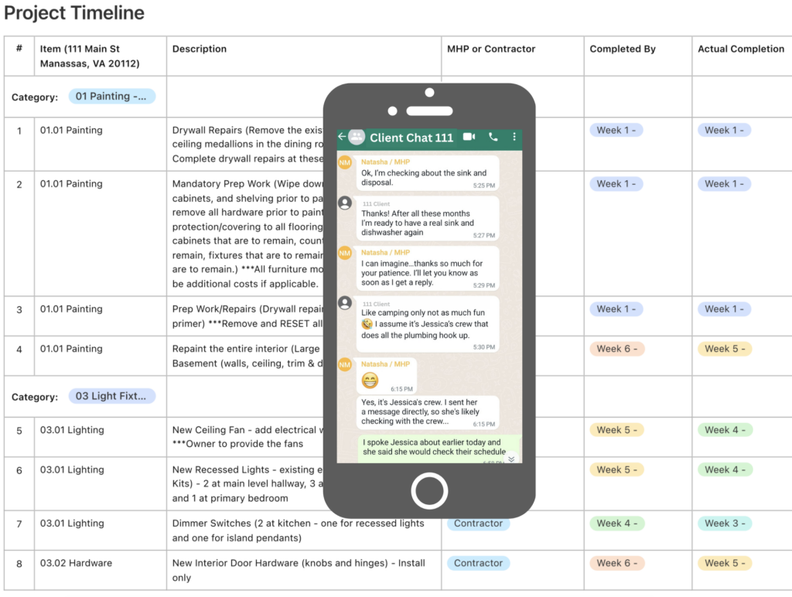Image resolution: width=792 pixels, height=597 pixels.
Task: Select the 'Repaint the entire interior' description cell
Action: [245, 356]
